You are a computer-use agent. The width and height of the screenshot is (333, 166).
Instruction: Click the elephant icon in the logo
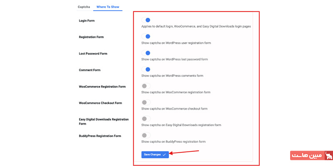(328, 155)
